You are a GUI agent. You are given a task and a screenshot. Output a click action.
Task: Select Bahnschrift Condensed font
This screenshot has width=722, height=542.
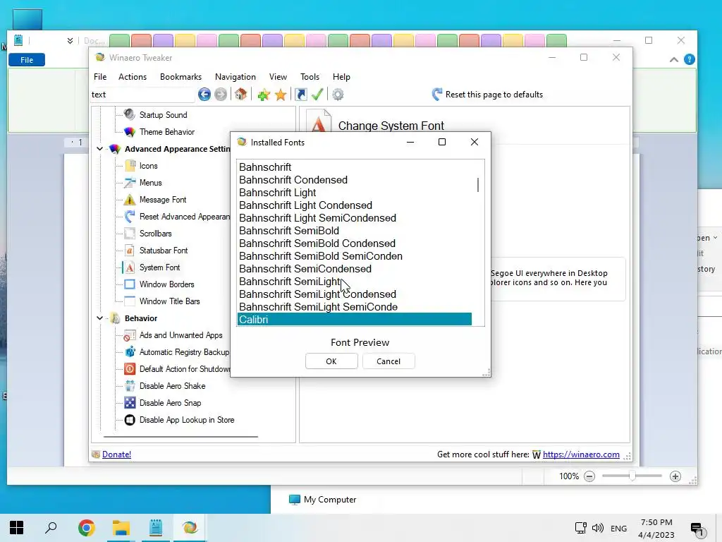293,180
